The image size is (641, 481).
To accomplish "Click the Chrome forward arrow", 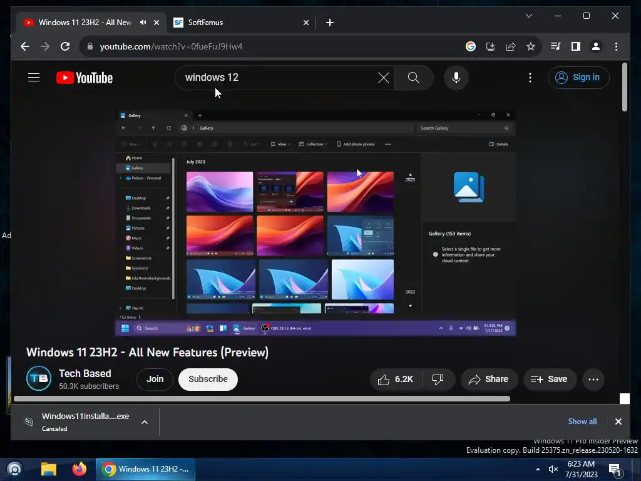I will (x=45, y=46).
